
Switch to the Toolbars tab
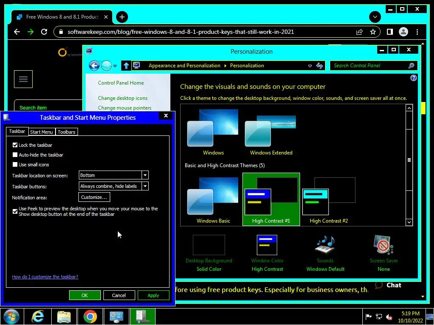pos(67,132)
